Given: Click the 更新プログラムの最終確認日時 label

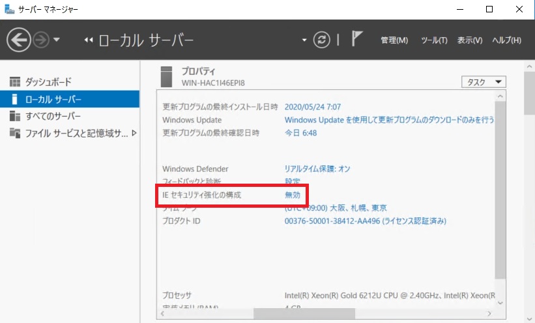Looking at the screenshot, I should [x=211, y=133].
